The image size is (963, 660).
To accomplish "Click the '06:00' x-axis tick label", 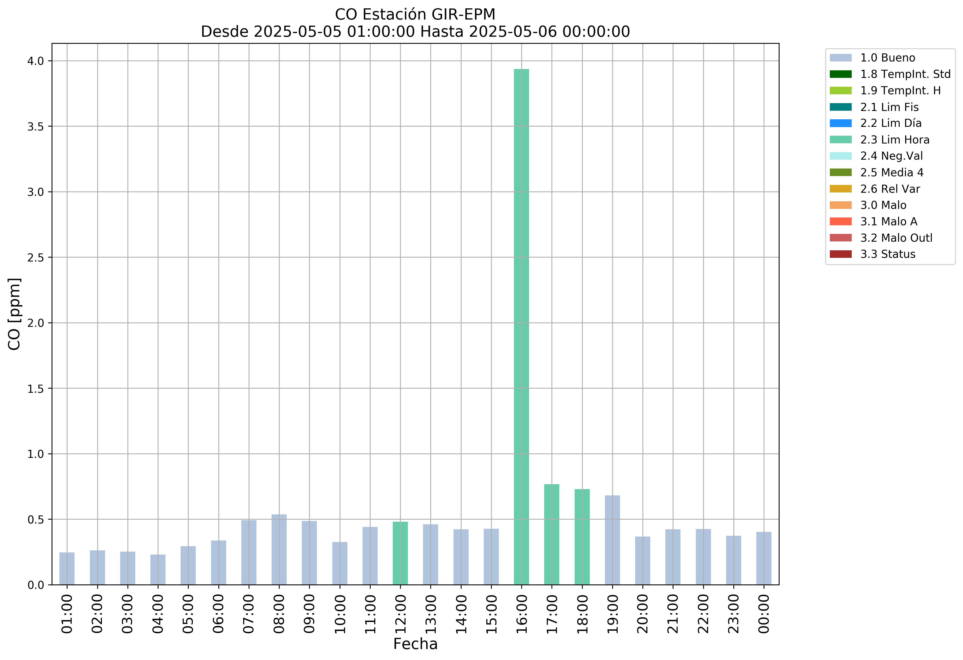I will pyautogui.click(x=218, y=614).
